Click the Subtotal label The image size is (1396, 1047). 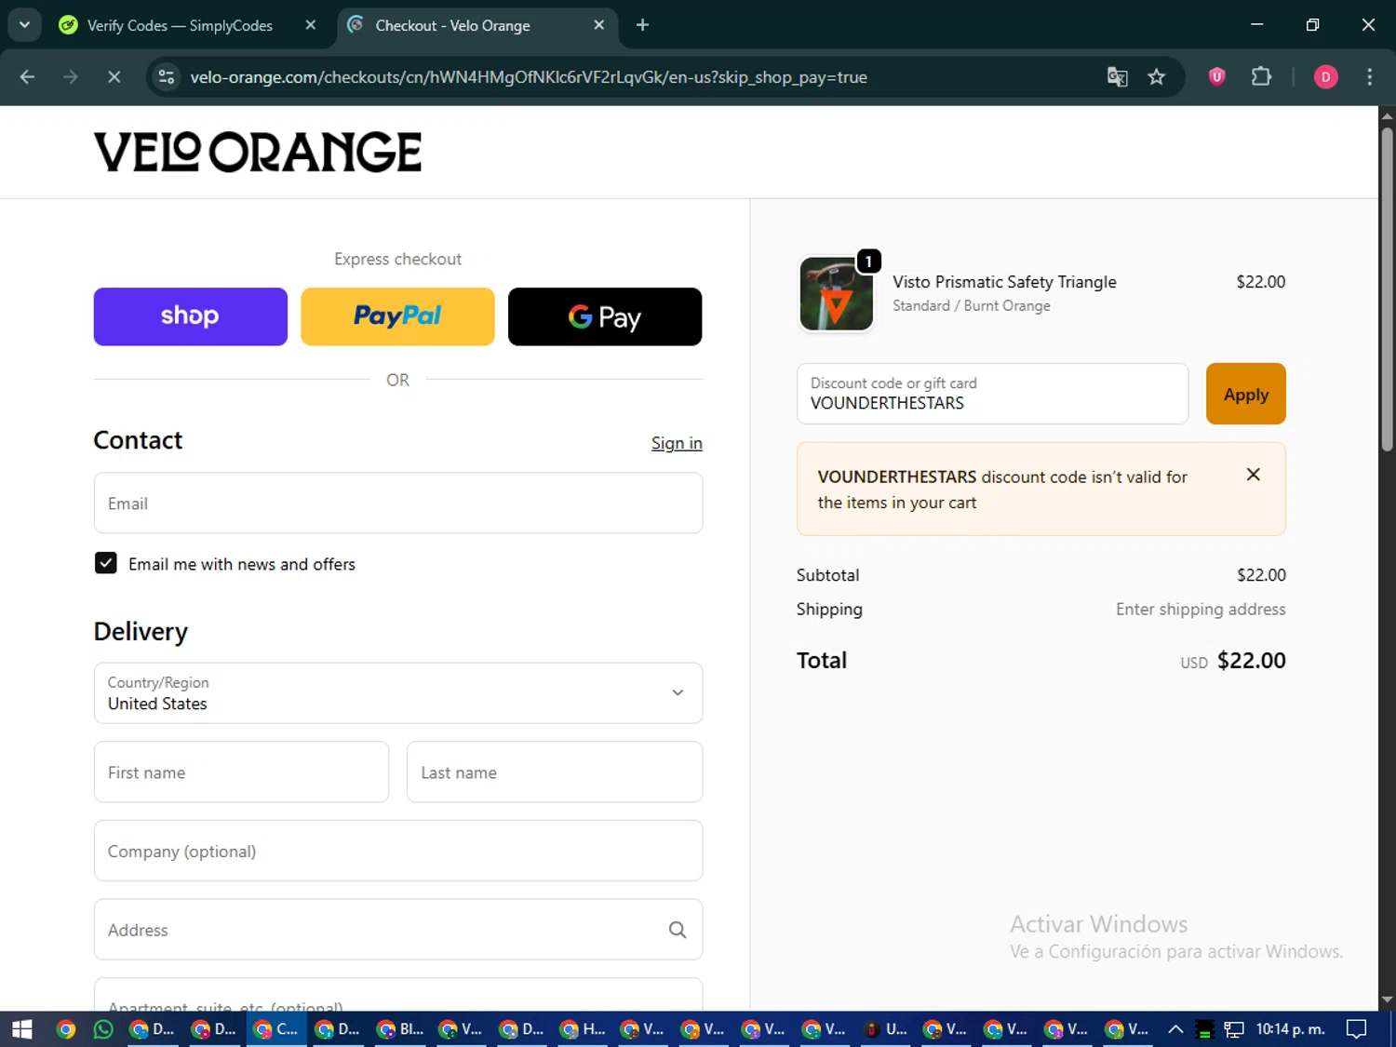pos(827,575)
